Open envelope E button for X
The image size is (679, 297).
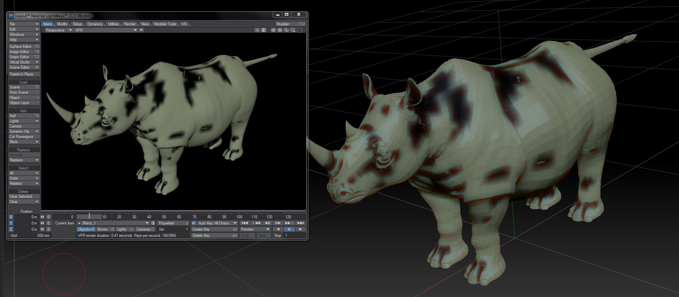(49, 217)
